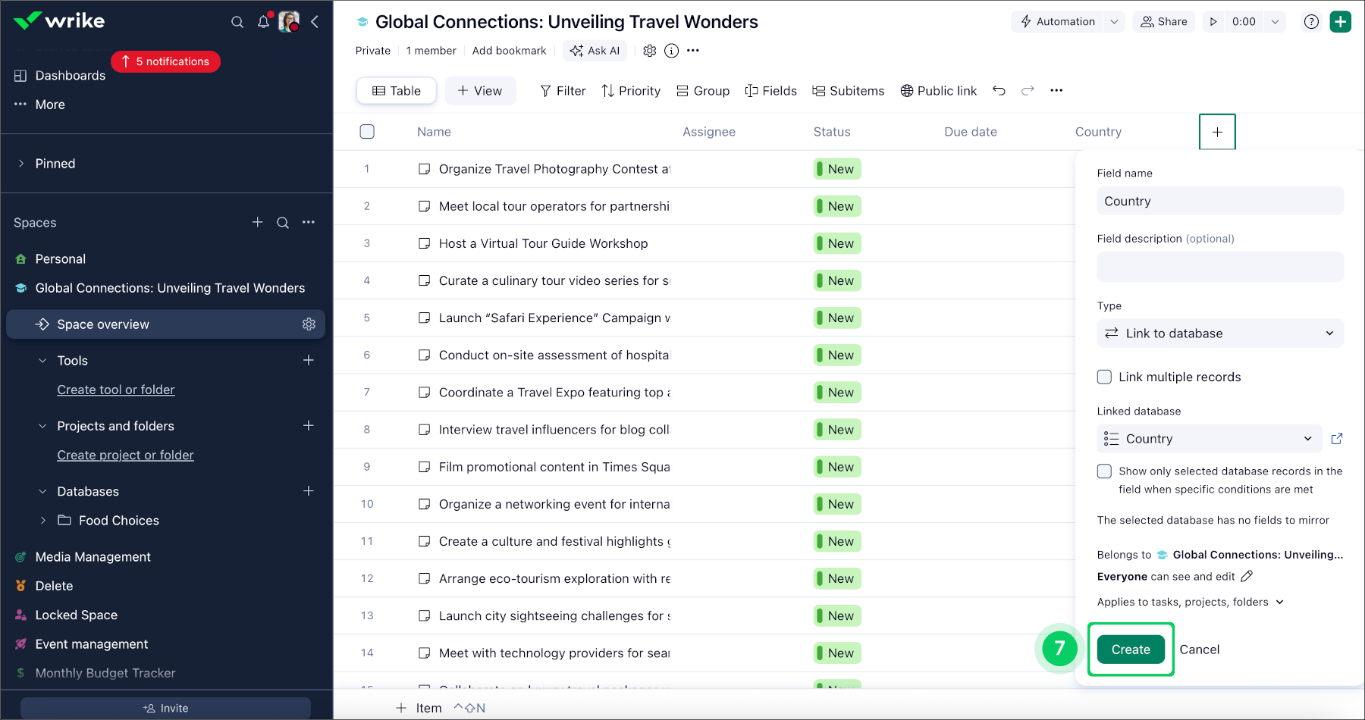Click the info icon beside settings gear
This screenshot has height=720, width=1365.
(x=671, y=51)
